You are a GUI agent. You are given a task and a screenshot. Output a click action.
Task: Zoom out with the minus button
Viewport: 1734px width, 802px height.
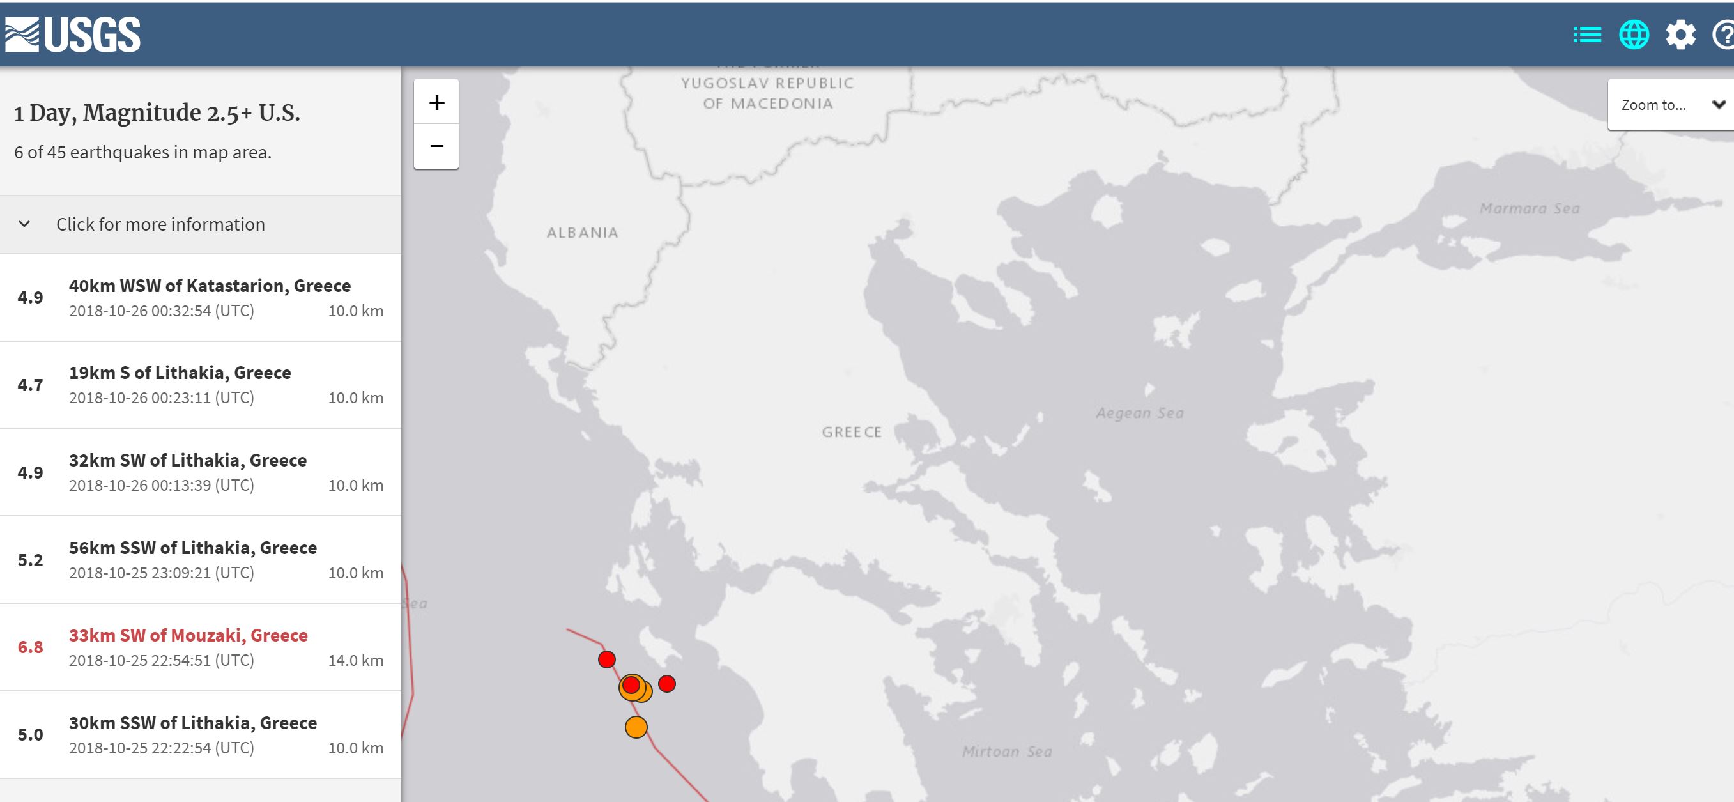click(436, 146)
